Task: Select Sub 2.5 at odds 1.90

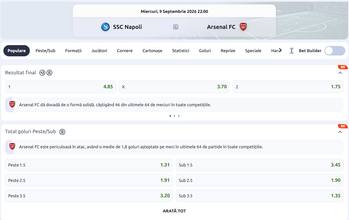Action: (260, 180)
